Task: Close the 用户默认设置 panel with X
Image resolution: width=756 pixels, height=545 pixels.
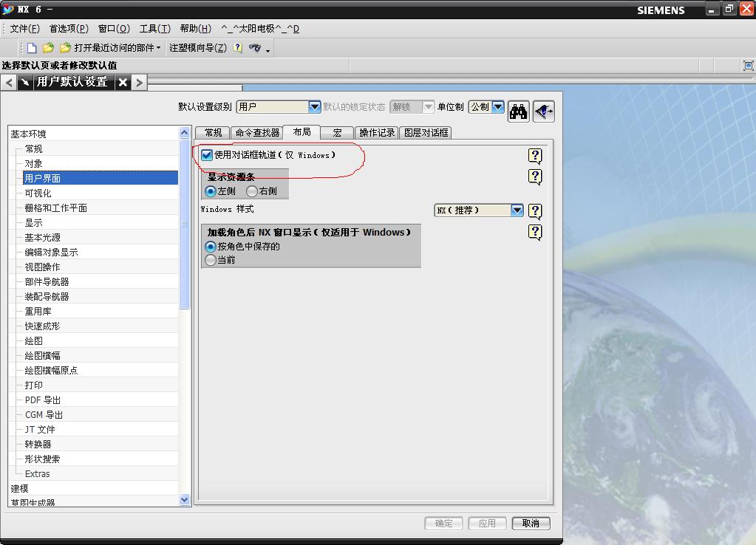Action: click(x=123, y=83)
